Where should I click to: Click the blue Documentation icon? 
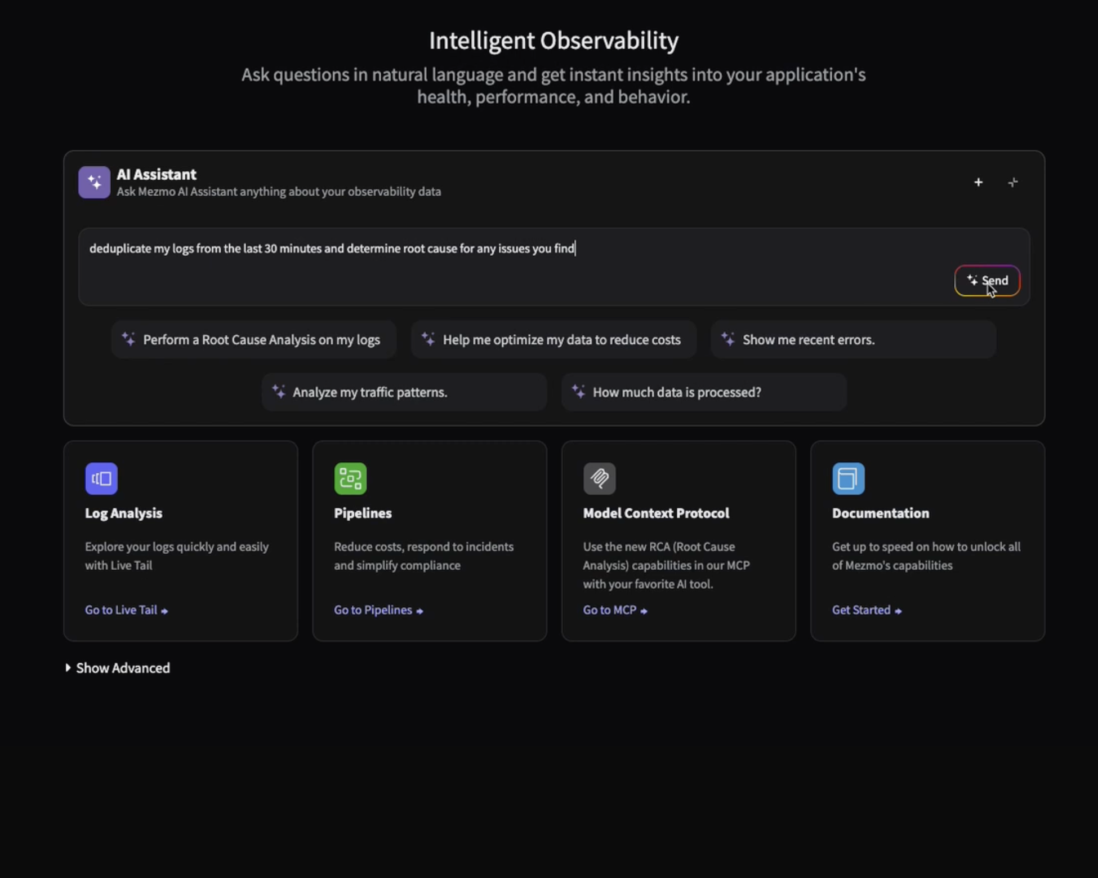(848, 478)
